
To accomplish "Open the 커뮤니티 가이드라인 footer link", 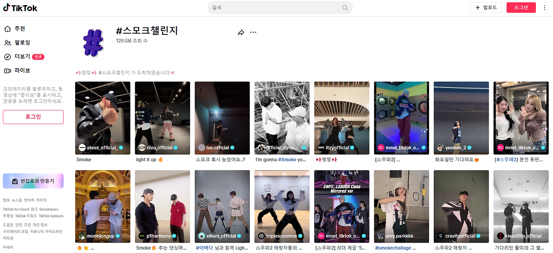I will (46, 231).
